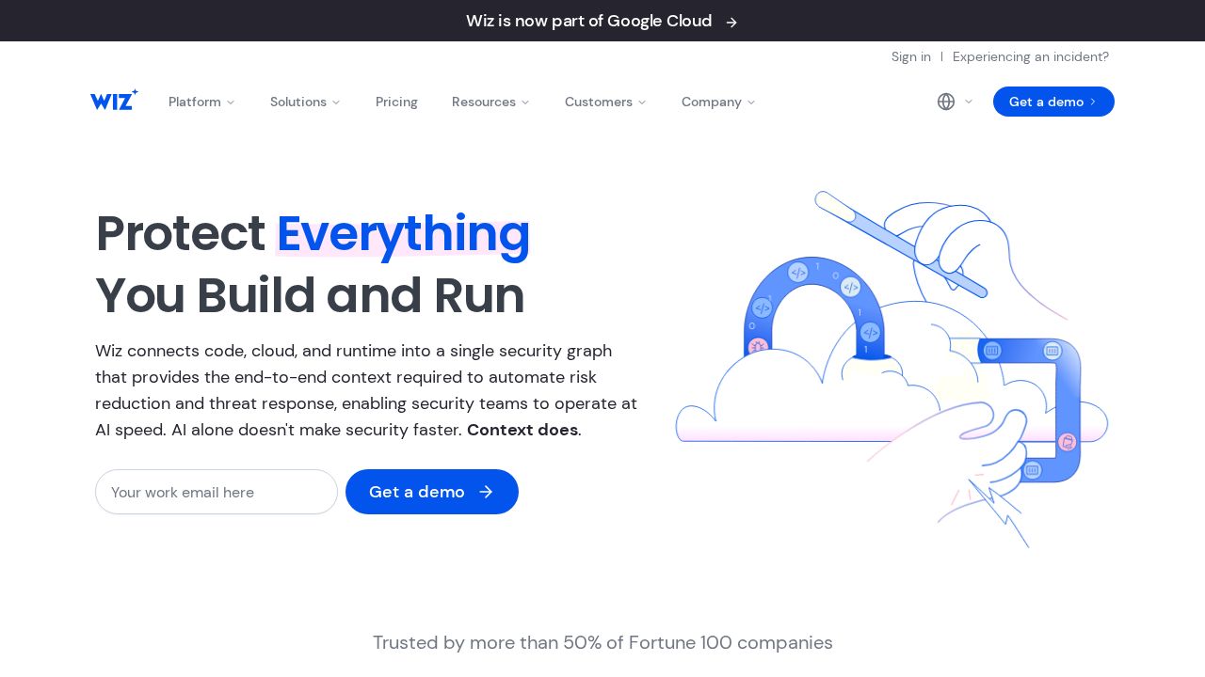Expand the Resources menu chevron
1205x677 pixels.
(525, 102)
